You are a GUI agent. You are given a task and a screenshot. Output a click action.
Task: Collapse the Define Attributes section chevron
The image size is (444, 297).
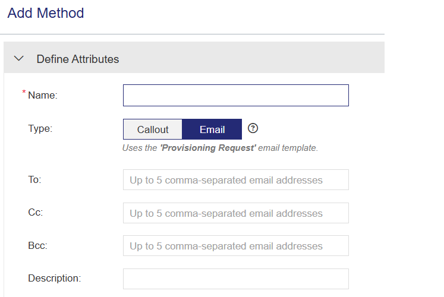click(19, 59)
